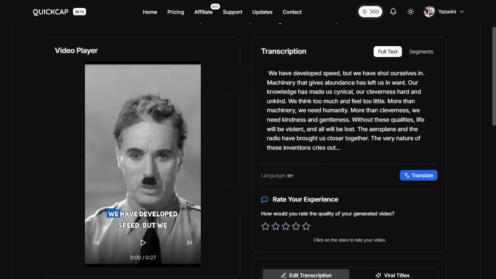Click the Transcription heading

[284, 51]
